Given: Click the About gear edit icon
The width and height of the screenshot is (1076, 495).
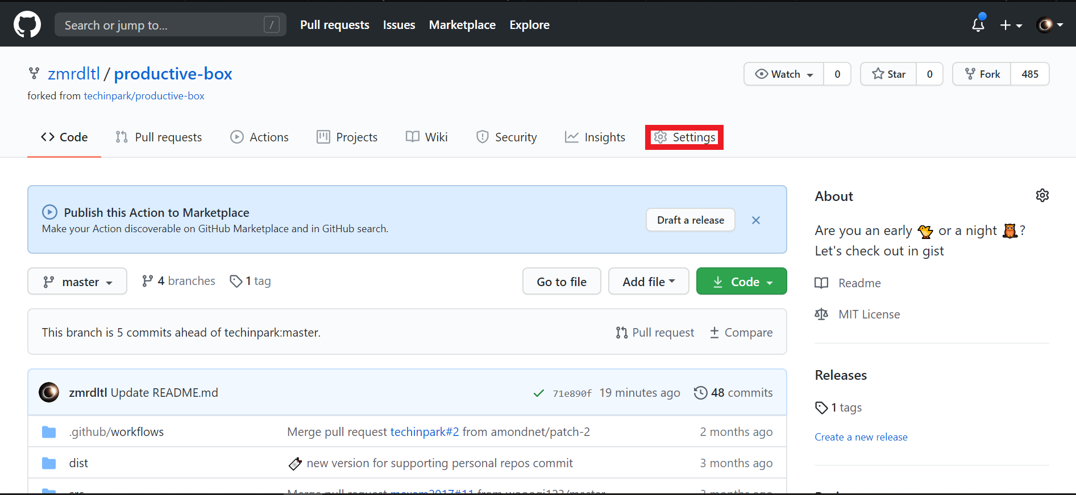Looking at the screenshot, I should pos(1042,195).
